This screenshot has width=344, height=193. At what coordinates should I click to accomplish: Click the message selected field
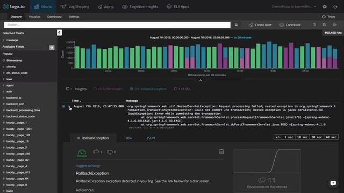(x=12, y=40)
